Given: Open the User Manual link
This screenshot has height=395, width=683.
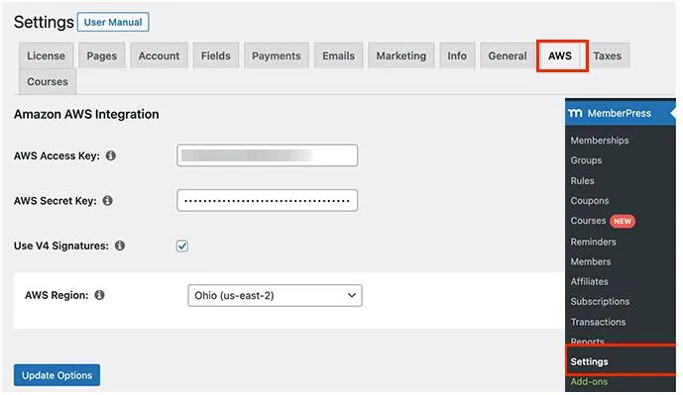Looking at the screenshot, I should click(113, 22).
